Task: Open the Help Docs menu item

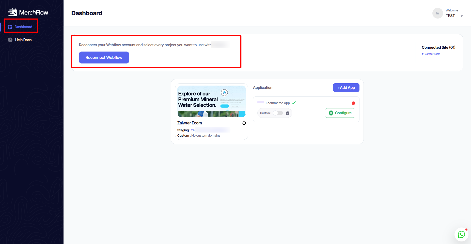Action: (x=23, y=40)
